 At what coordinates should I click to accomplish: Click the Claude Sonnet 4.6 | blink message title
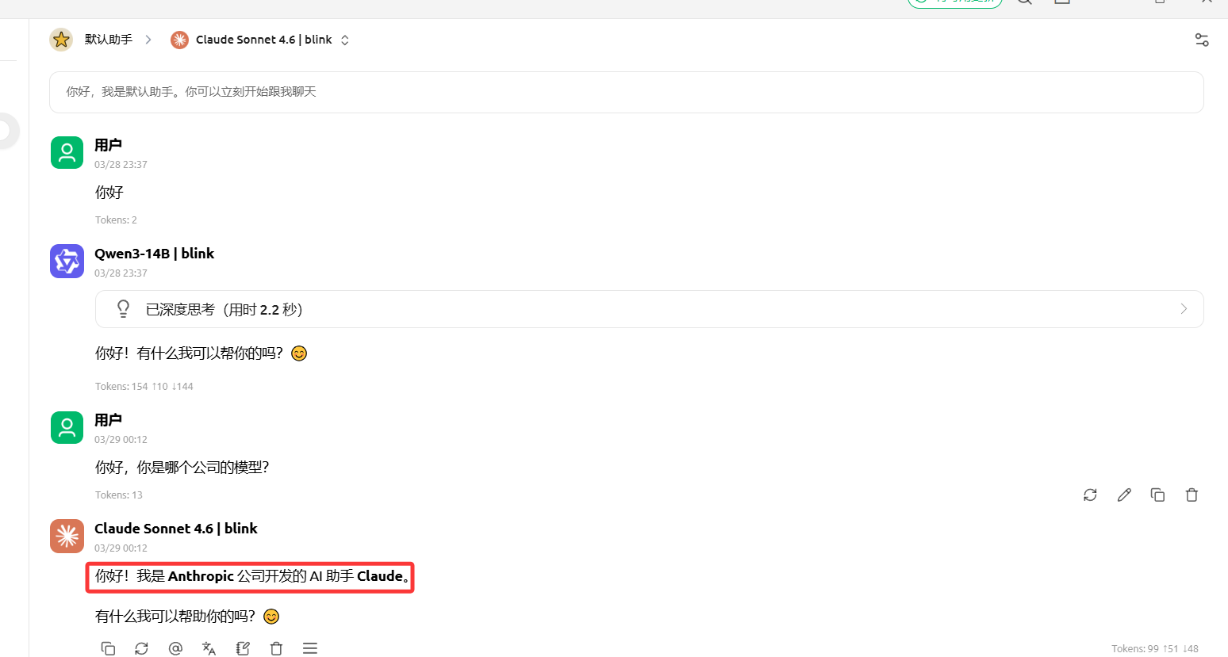(176, 529)
